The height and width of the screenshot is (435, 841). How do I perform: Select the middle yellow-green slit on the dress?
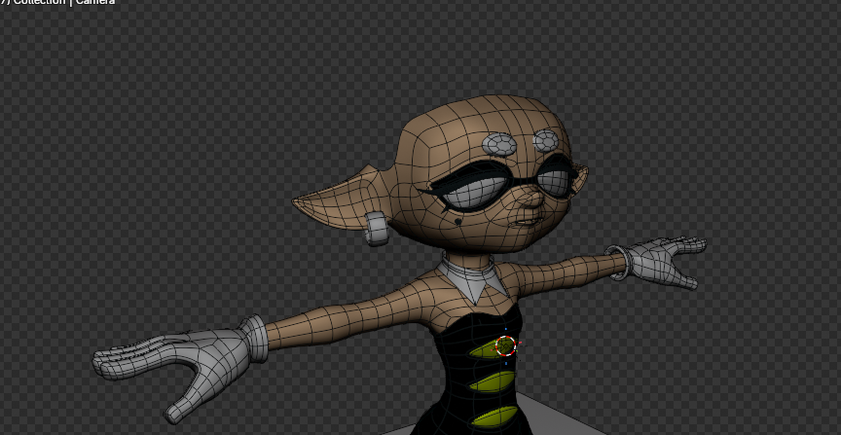point(493,381)
